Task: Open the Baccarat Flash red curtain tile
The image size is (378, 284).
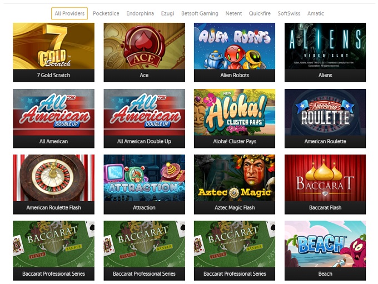Action: click(325, 178)
